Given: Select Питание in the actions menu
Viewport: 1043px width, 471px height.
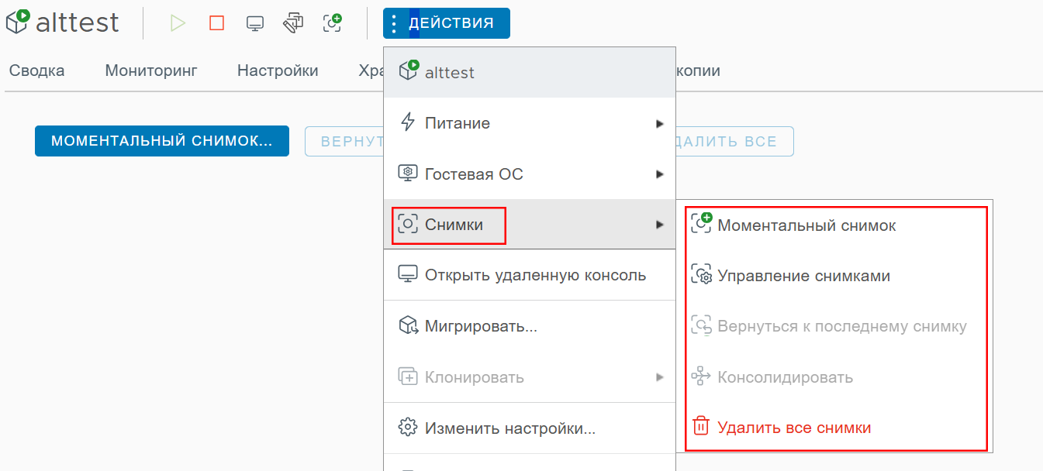Looking at the screenshot, I should [x=530, y=123].
